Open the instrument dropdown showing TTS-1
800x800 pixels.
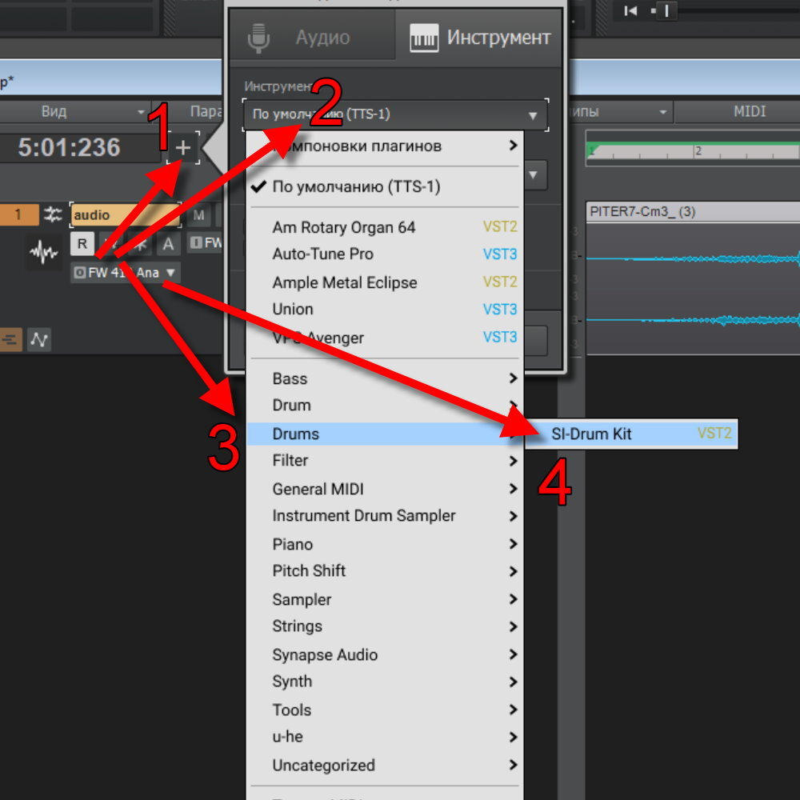[x=395, y=114]
